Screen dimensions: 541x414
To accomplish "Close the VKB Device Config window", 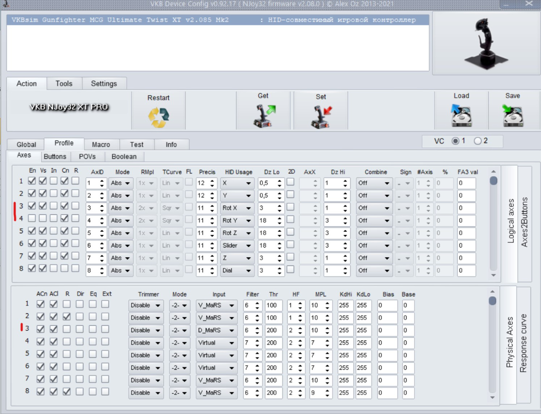I will pyautogui.click(x=529, y=4).
